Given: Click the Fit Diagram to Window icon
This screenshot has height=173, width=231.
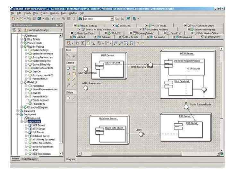Looking at the screenshot, I should [x=126, y=43].
